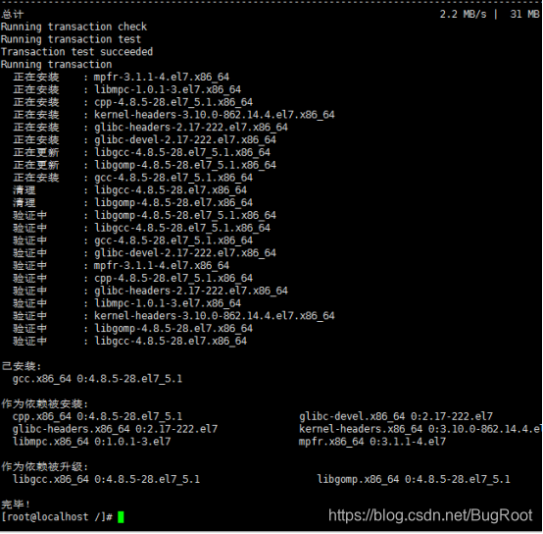Screen dimensions: 543x534
Task: Click the '完毕!' completion message
Action: tap(16, 505)
